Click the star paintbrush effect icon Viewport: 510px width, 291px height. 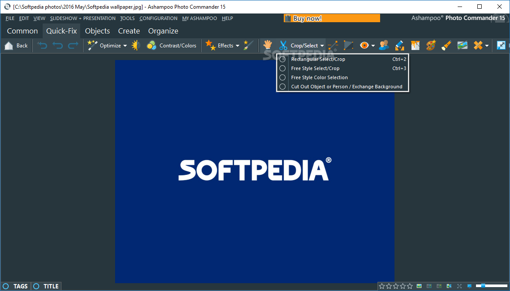click(x=248, y=45)
